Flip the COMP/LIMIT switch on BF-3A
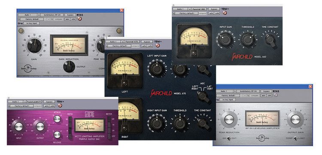The height and width of the screenshot is (155, 322). point(296,138)
